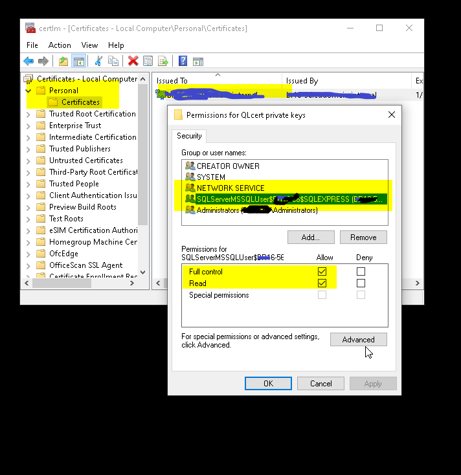Click the red Delete X icon
Screen dimensions: 461x475
[133, 61]
